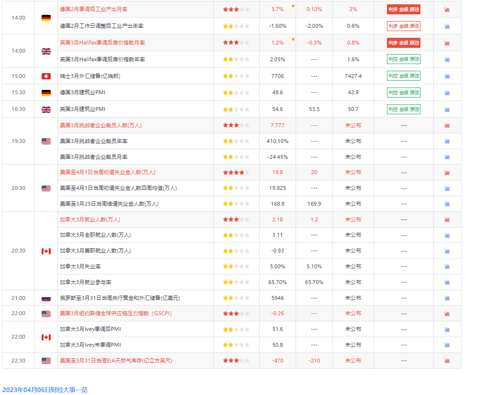This screenshot has height=395, width=485.
Task: Click 利多 金银 原油 tag for 德国工业产出月率
Action: (x=404, y=10)
